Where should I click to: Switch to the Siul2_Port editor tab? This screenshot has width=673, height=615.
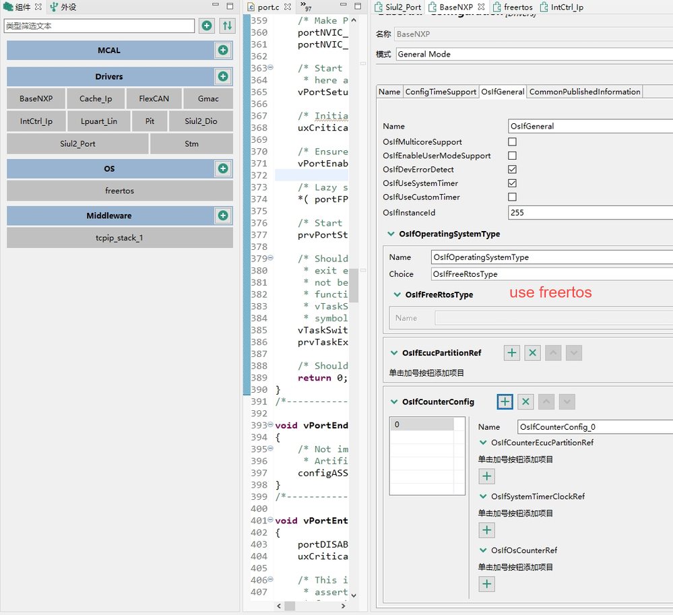[398, 7]
